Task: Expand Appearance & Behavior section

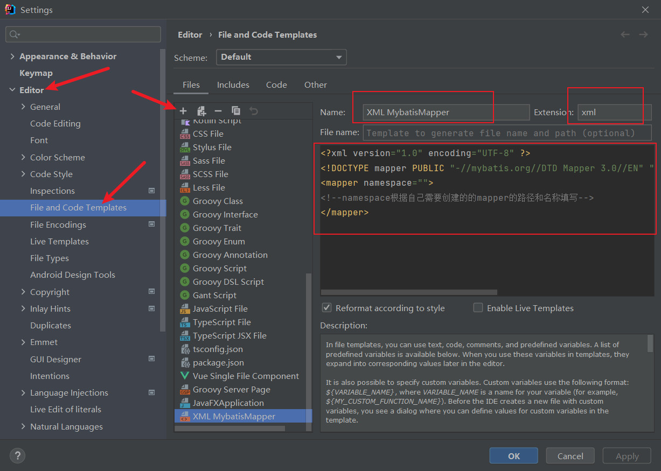Action: coord(12,57)
